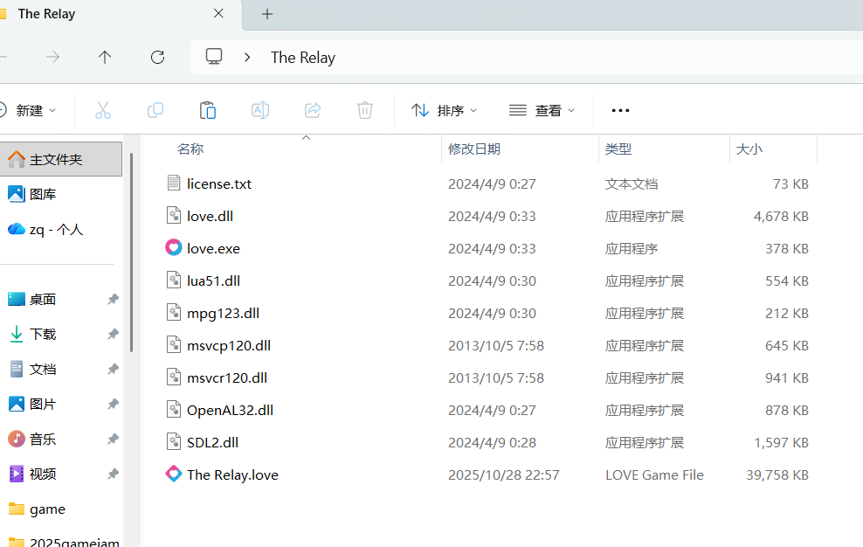Click the Paste clipboard icon
The image size is (863, 547).
pyautogui.click(x=208, y=110)
